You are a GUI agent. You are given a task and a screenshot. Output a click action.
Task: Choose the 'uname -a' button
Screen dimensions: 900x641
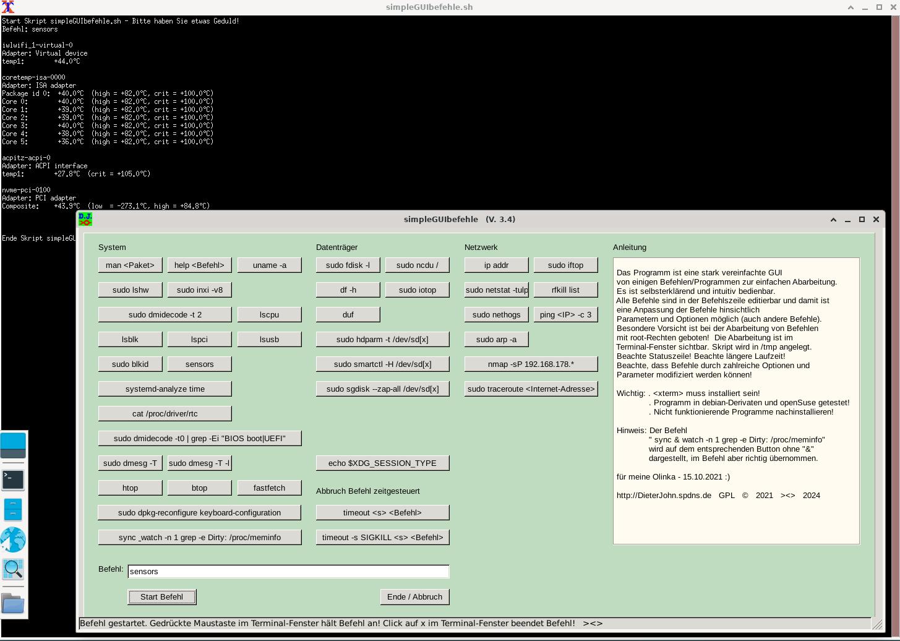click(x=270, y=265)
